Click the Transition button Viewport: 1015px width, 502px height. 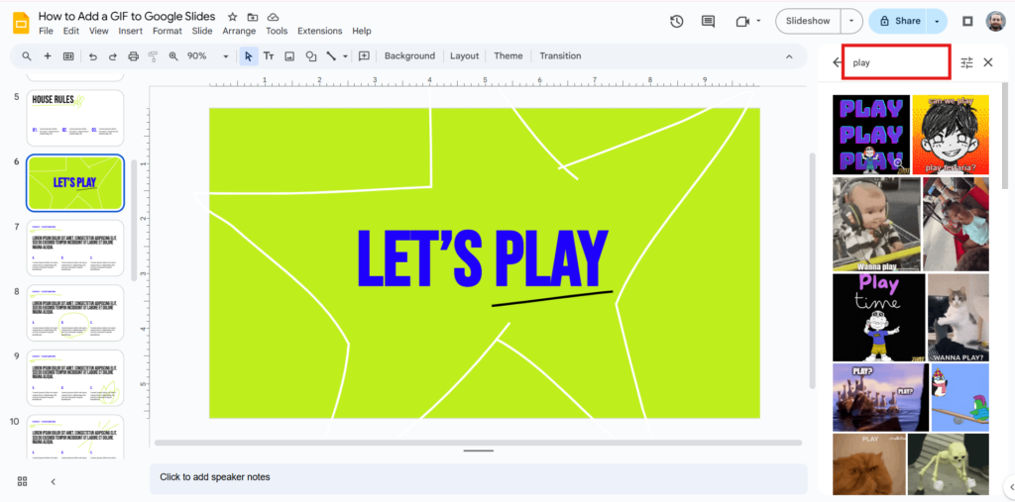(x=560, y=56)
